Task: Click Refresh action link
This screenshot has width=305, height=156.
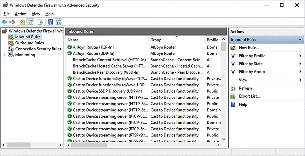Action: click(245, 88)
